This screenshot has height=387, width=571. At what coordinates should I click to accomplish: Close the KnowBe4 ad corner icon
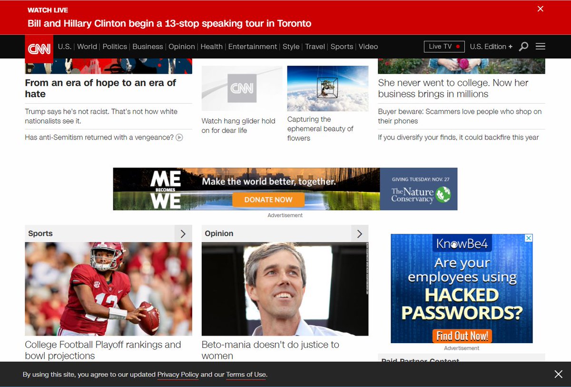pyautogui.click(x=528, y=238)
